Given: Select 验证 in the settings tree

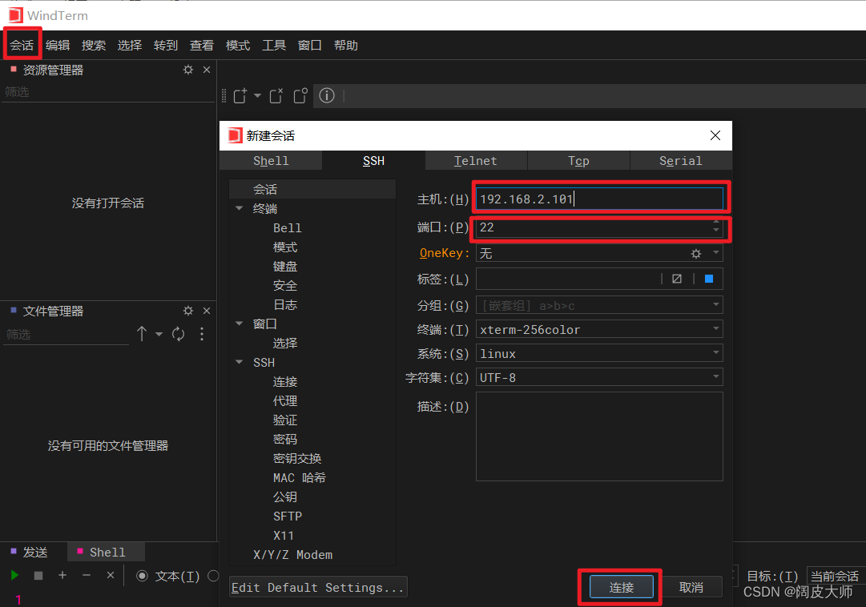Looking at the screenshot, I should pos(285,420).
